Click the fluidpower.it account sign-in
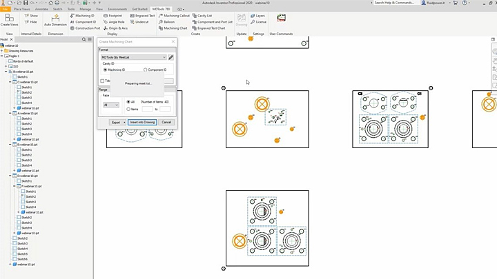The width and height of the screenshot is (497, 279). [434, 3]
